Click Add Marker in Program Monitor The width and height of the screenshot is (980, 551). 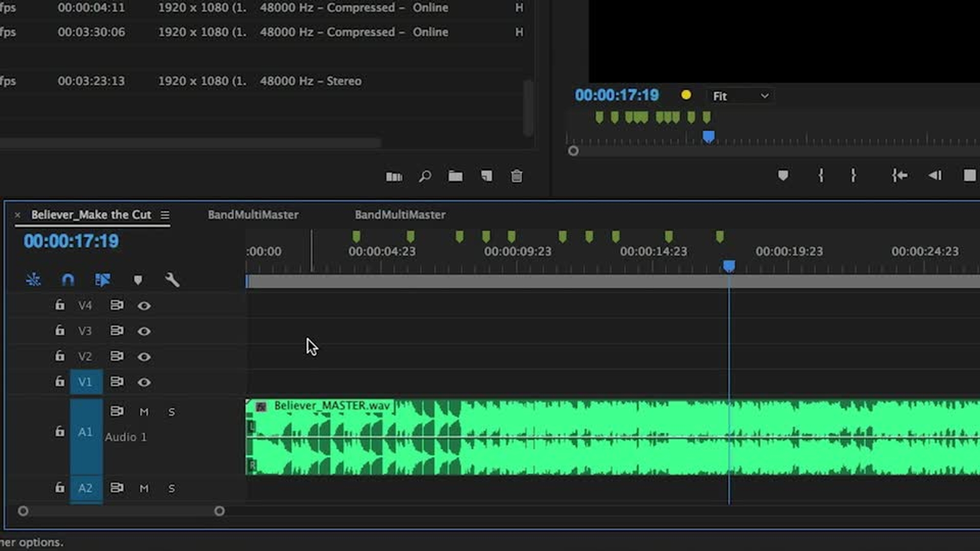783,176
